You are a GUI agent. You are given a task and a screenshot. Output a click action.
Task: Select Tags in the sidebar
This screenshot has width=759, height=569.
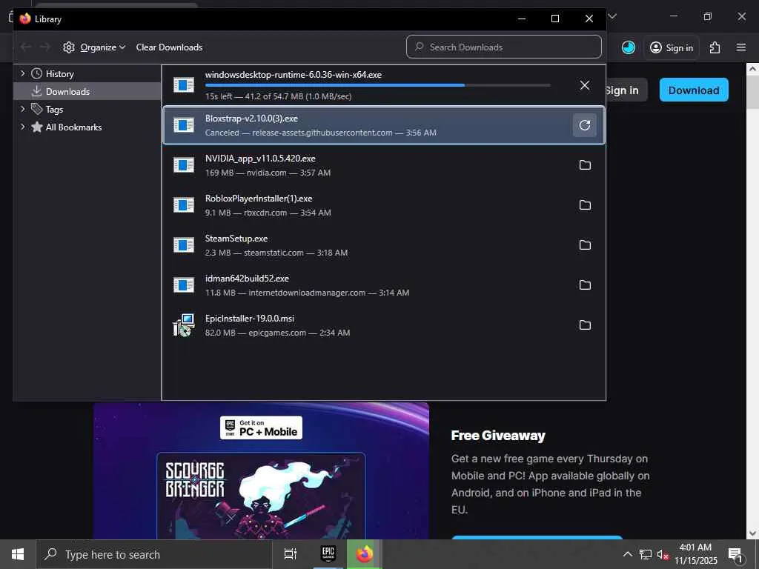[54, 110]
